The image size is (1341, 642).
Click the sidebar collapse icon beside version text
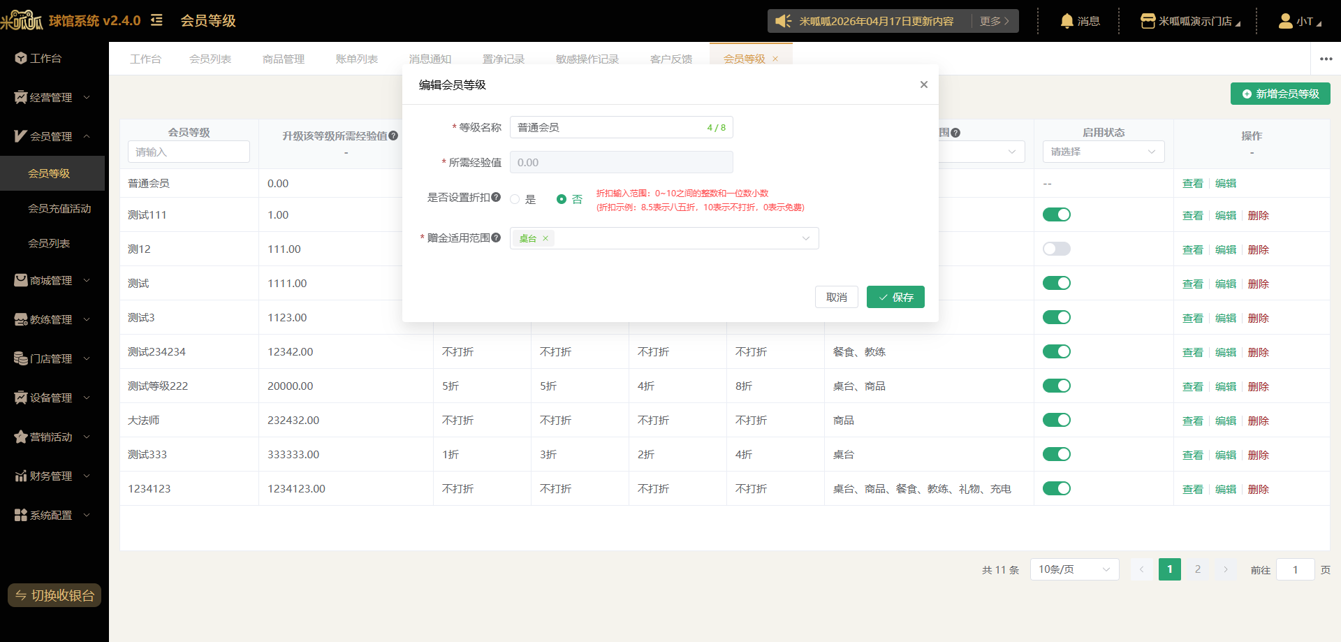tap(157, 20)
